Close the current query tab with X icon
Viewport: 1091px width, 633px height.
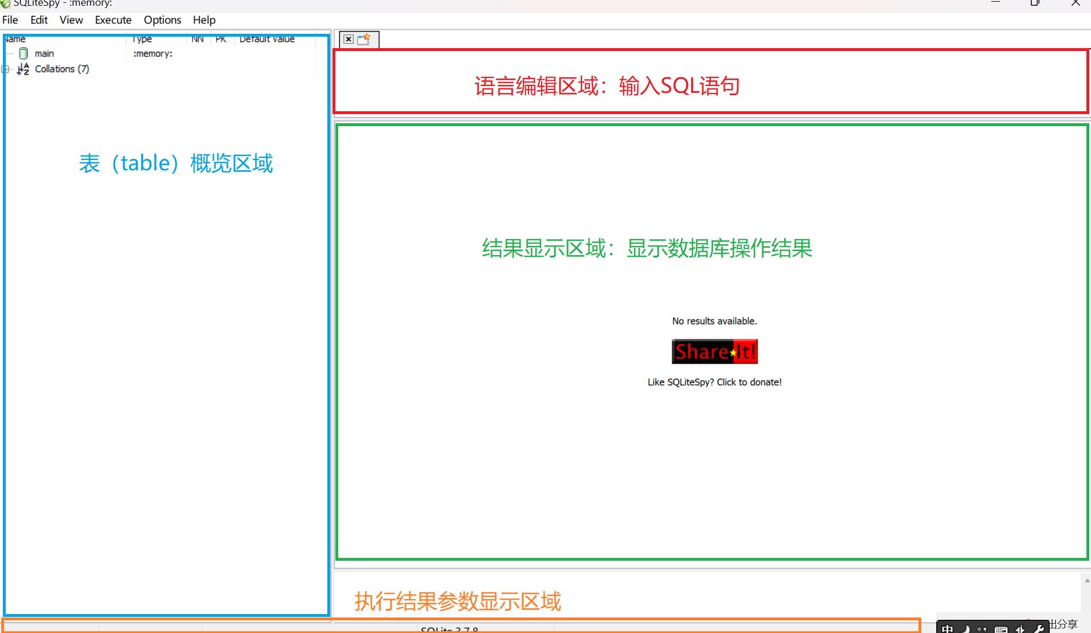point(348,39)
